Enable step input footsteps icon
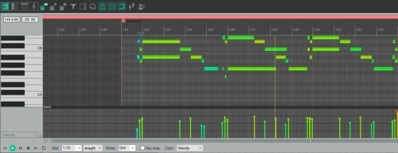Viewport: 398px width, 153px height. [x=131, y=7]
